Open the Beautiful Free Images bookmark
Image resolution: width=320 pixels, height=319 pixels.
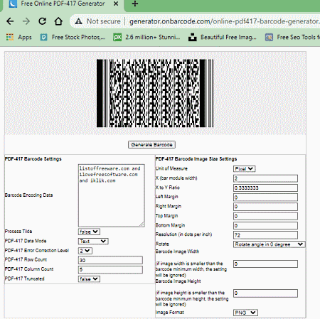[223, 37]
